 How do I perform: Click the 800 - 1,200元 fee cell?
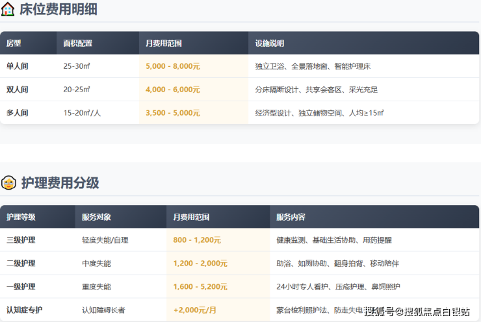coord(198,240)
